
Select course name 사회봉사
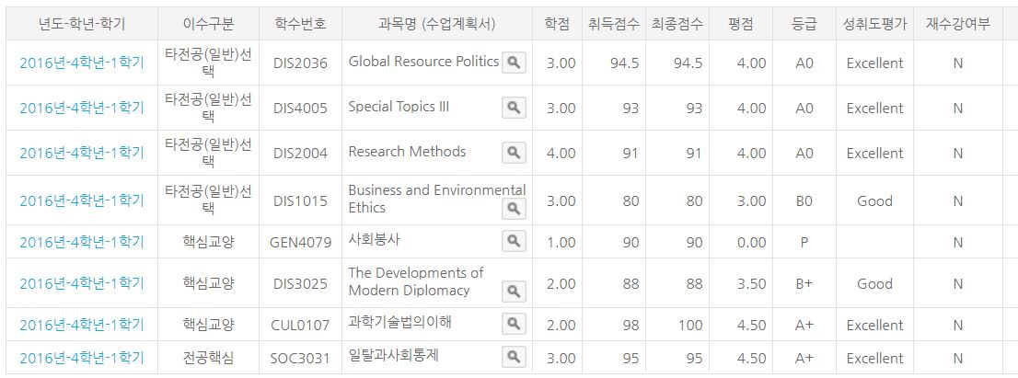click(375, 240)
